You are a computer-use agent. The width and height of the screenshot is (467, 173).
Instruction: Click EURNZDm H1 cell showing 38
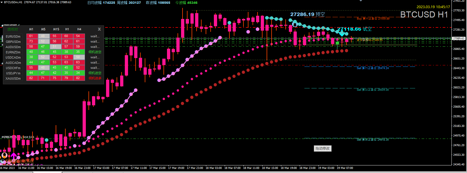(x=67, y=52)
